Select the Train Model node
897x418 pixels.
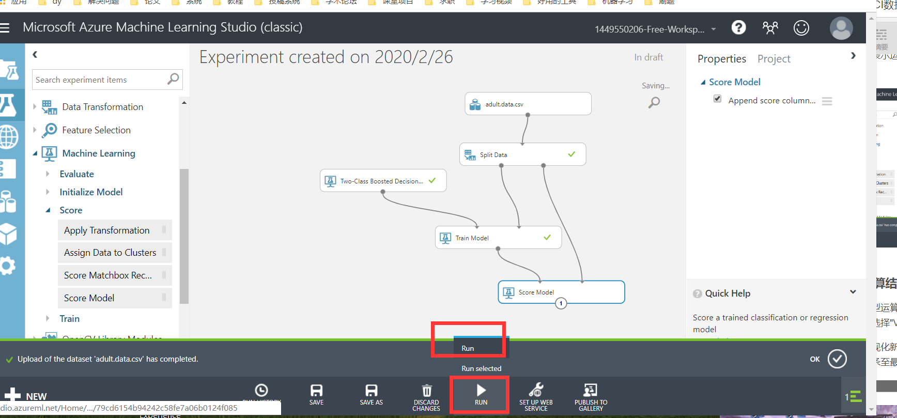(x=498, y=238)
